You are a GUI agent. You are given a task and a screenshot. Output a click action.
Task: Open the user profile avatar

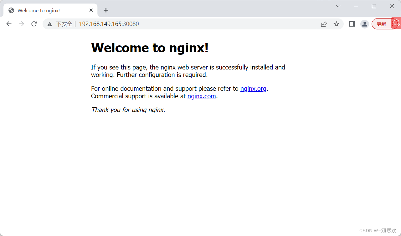click(x=364, y=24)
